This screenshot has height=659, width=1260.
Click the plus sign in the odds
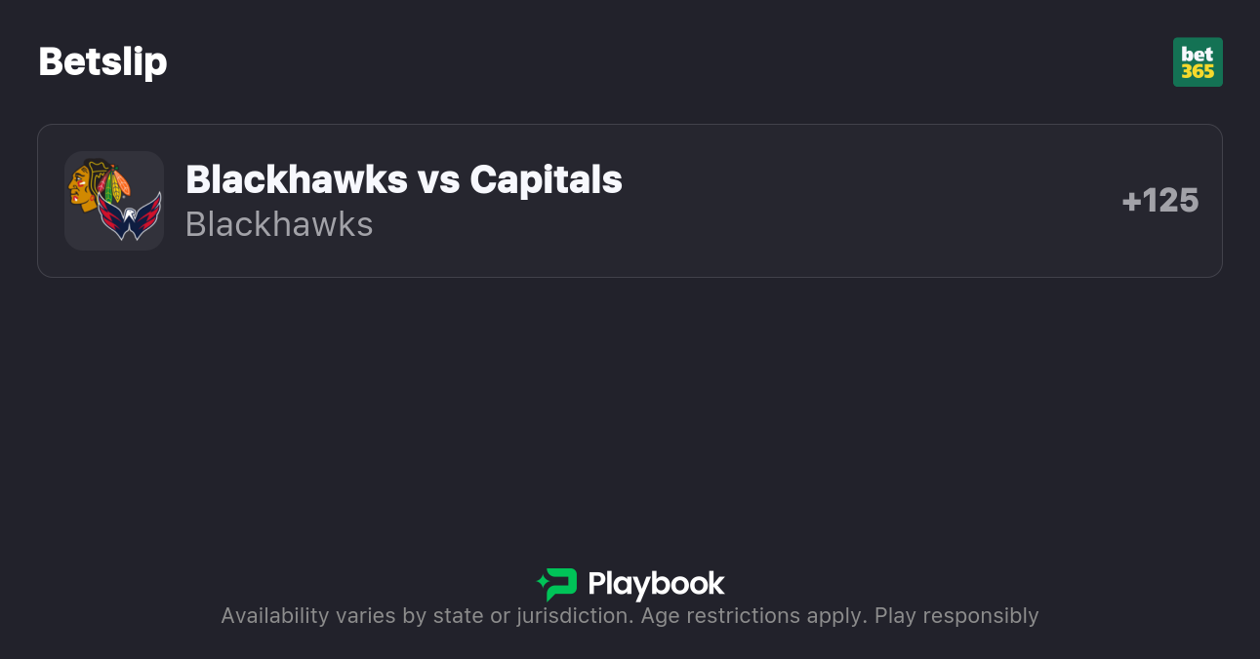(x=1131, y=202)
